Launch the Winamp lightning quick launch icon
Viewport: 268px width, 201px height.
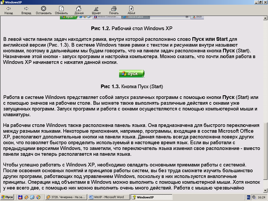[26, 197]
